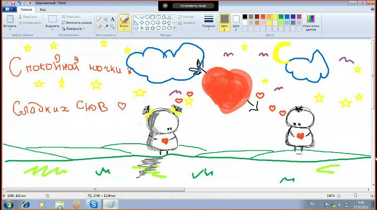The width and height of the screenshot is (377, 210).
Task: Activate Цвет 2 color slot
Action: pyautogui.click(x=236, y=22)
